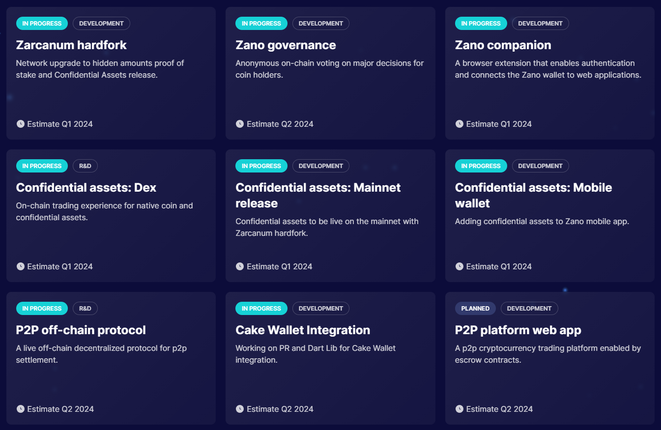
Task: Toggle the IN PROGRESS badge on Zarcanum hardfork
Action: click(x=42, y=23)
